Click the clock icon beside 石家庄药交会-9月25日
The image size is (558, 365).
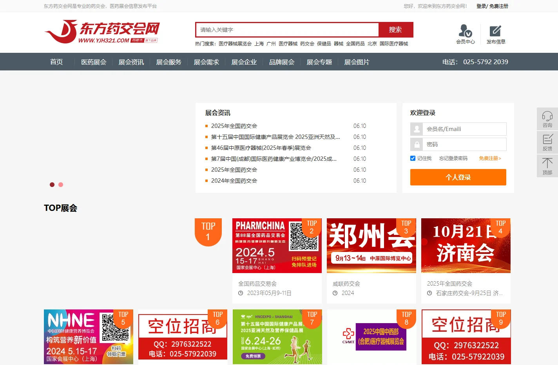tap(429, 293)
